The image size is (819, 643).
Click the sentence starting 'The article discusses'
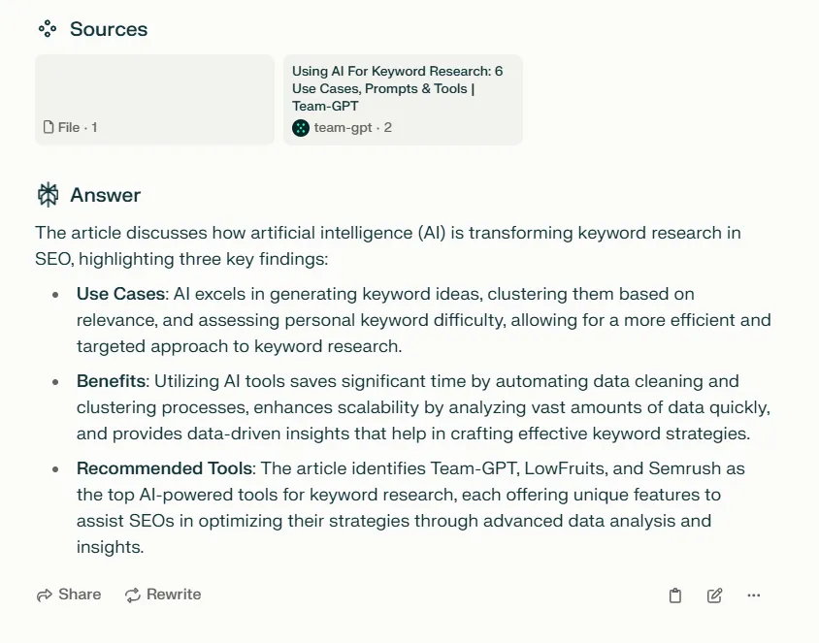click(x=387, y=245)
